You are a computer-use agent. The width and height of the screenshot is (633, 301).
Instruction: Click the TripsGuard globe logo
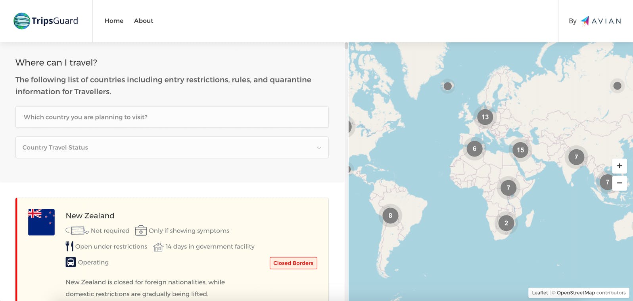coord(22,21)
